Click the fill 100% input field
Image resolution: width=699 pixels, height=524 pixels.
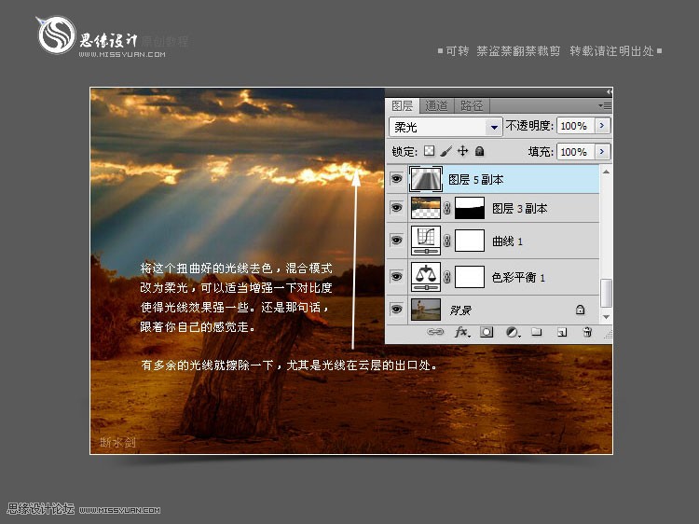575,152
